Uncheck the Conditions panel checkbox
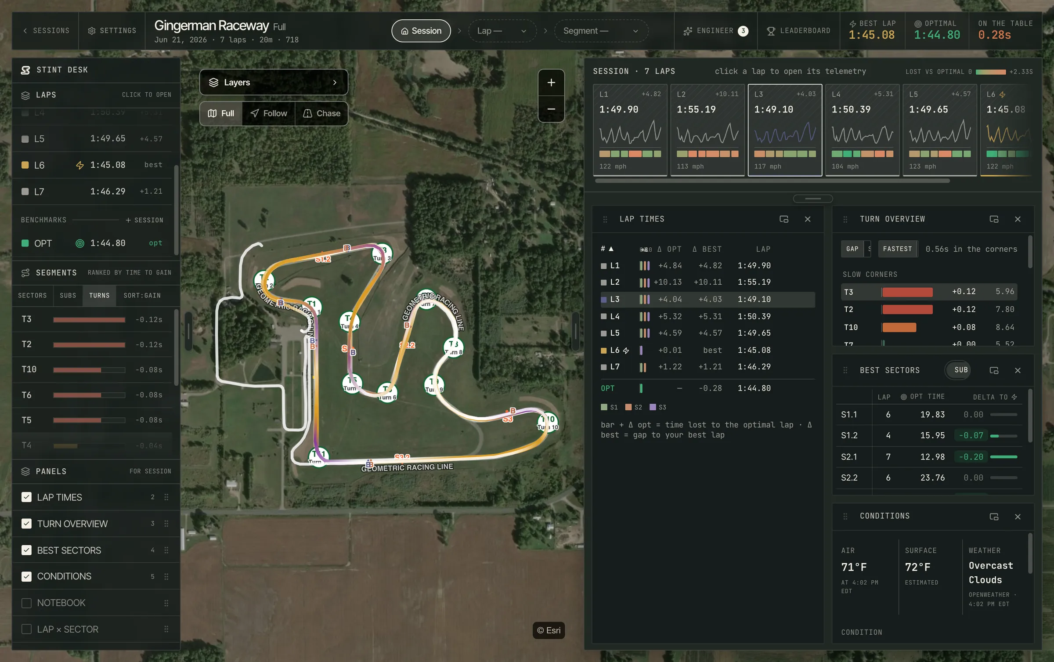 point(26,576)
